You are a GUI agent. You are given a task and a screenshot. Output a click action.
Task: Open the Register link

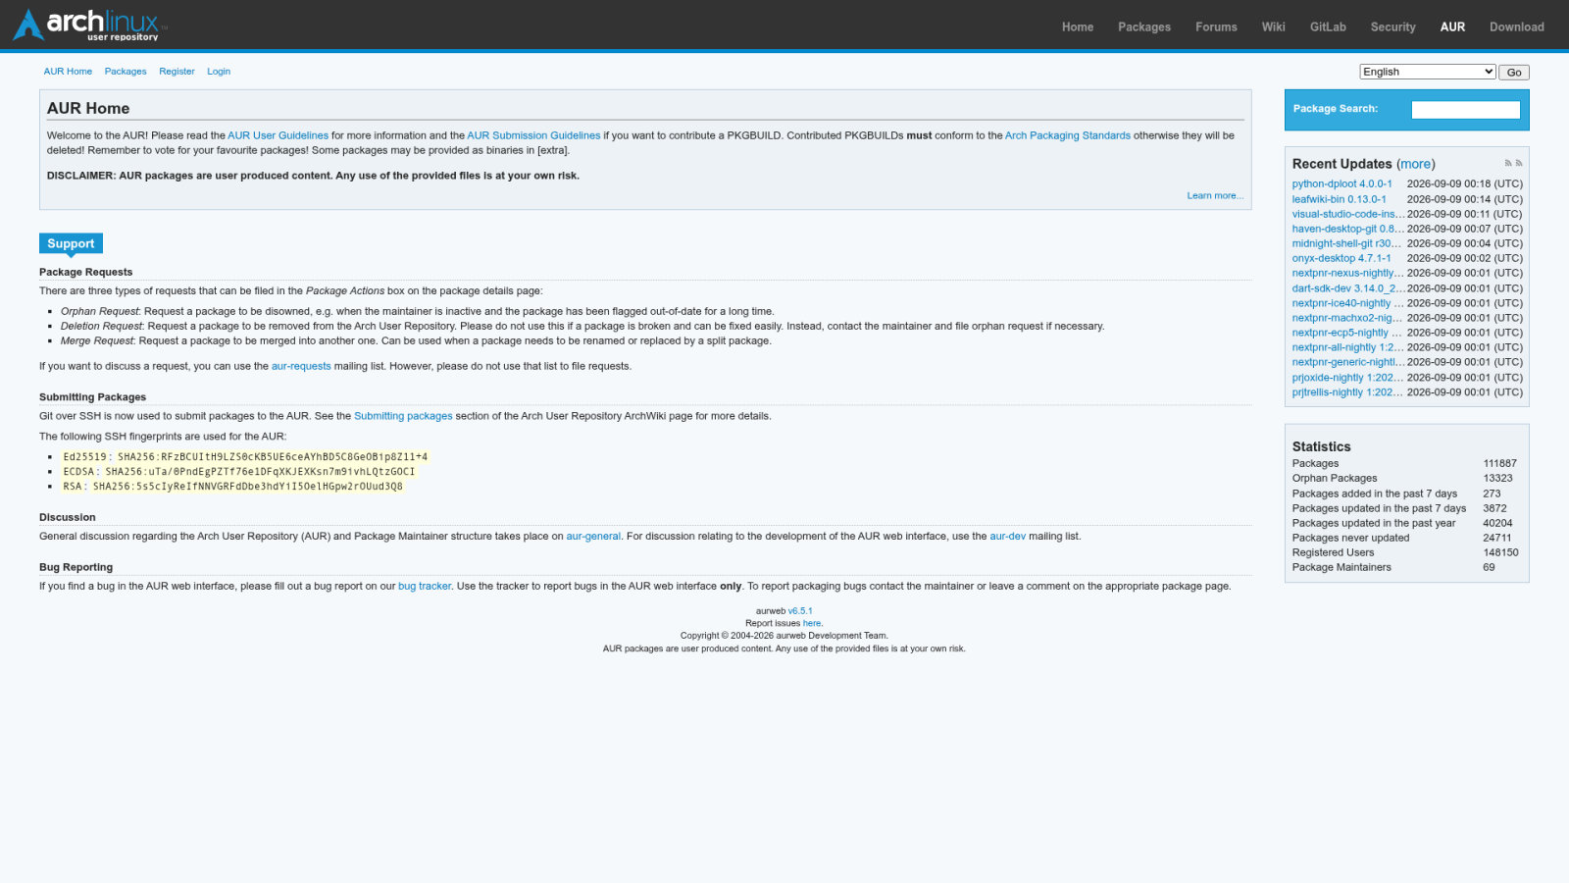[177, 72]
